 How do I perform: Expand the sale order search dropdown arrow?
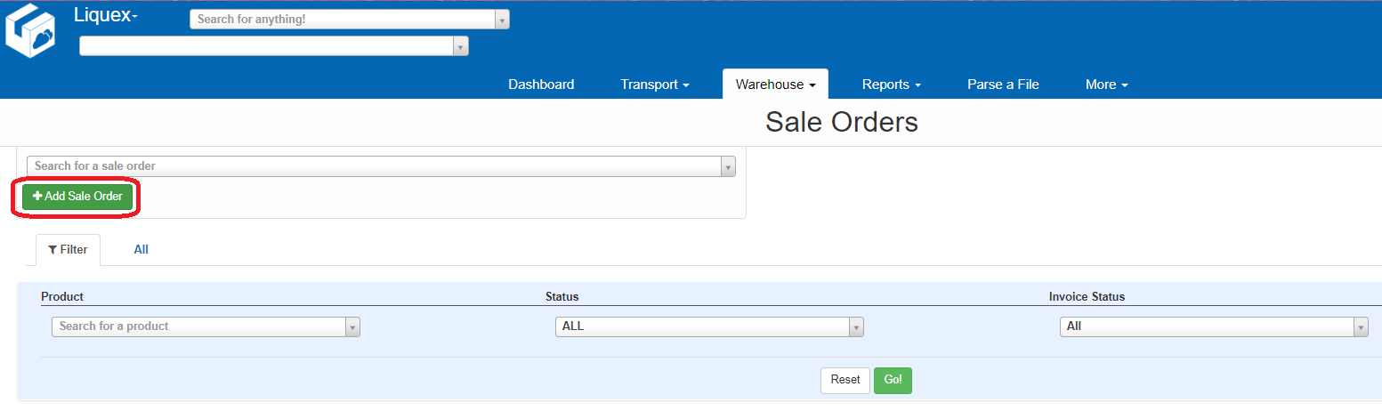point(729,166)
